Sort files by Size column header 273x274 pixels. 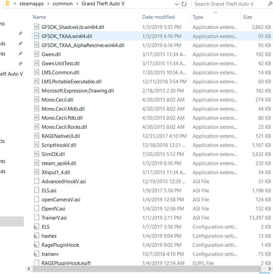pos(247,17)
